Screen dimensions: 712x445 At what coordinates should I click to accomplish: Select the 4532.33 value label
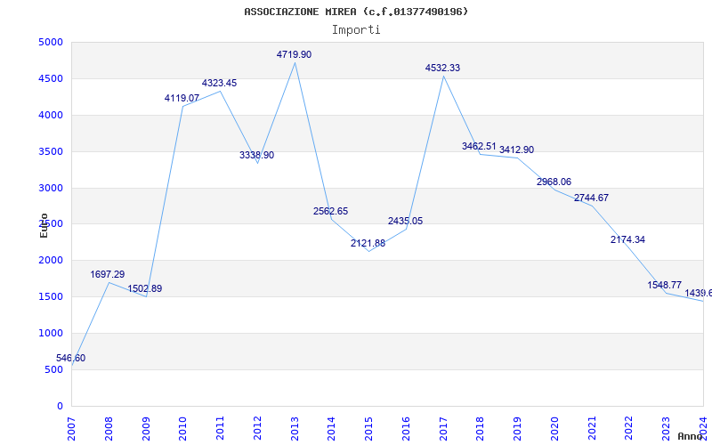(x=442, y=69)
